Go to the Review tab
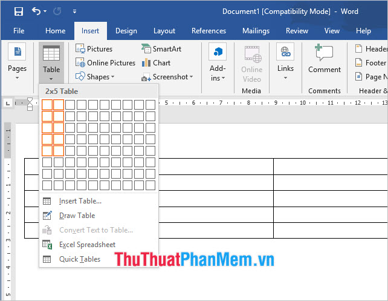388x301 pixels. click(297, 31)
